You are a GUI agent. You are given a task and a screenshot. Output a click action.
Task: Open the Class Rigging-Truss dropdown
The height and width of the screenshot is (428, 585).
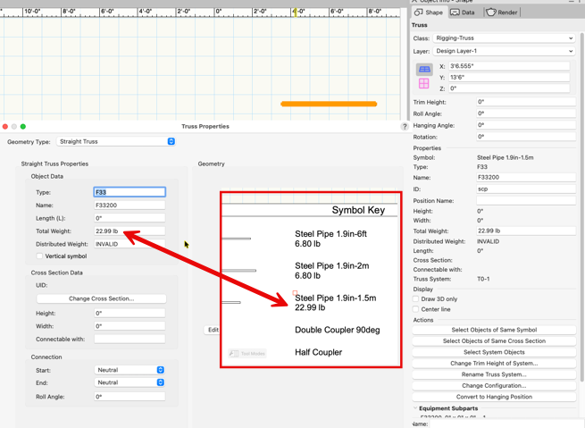point(504,38)
